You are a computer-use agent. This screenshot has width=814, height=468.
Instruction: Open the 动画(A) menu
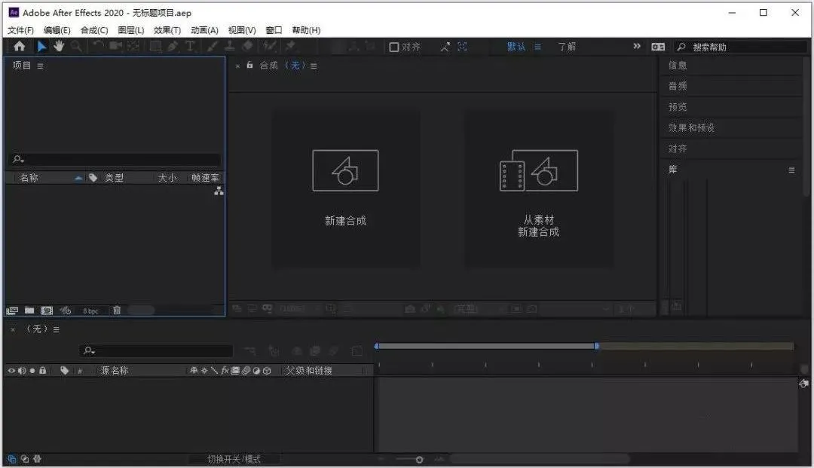(x=204, y=30)
